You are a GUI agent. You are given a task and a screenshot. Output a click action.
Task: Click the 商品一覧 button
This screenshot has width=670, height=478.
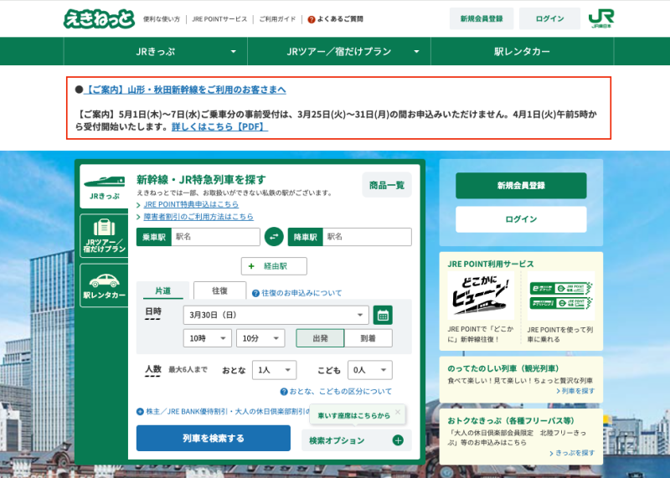[x=387, y=185]
